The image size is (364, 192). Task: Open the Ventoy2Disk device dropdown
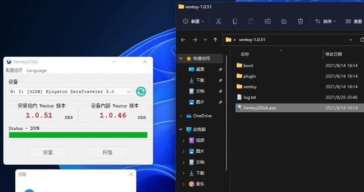[x=70, y=92]
